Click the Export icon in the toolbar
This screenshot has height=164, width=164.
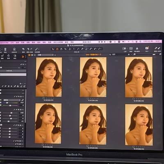[x=5, y=49]
